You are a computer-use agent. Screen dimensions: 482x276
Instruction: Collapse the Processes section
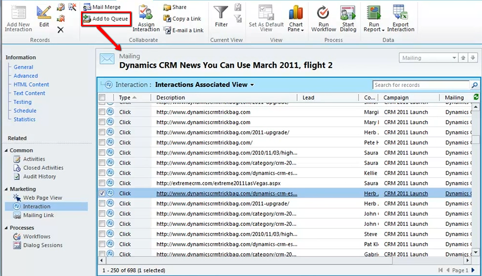(x=6, y=228)
